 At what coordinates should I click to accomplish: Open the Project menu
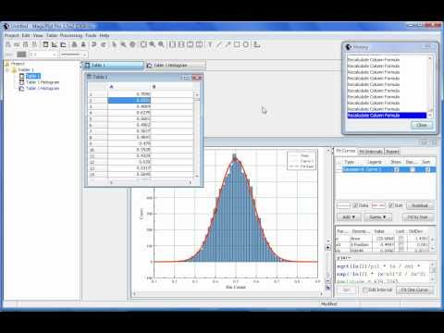12,35
